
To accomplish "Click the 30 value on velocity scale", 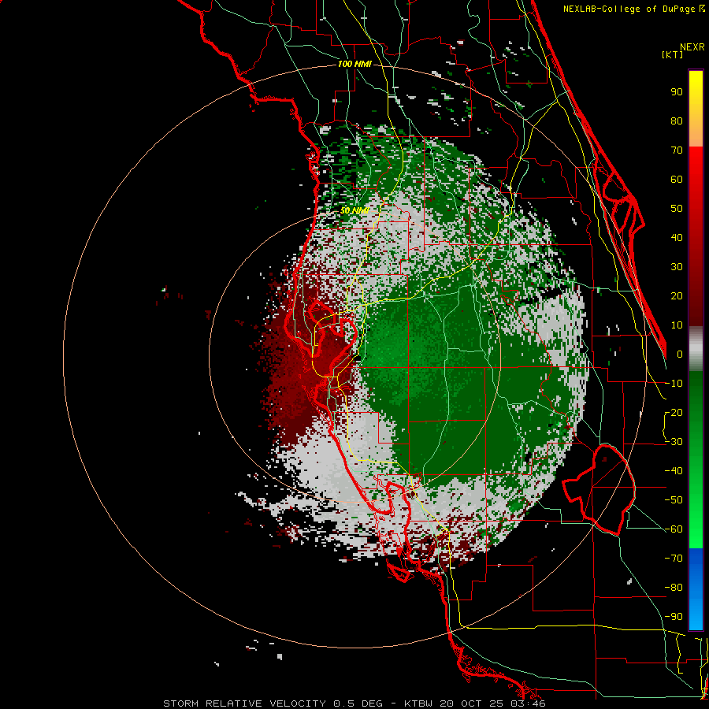I will click(677, 267).
